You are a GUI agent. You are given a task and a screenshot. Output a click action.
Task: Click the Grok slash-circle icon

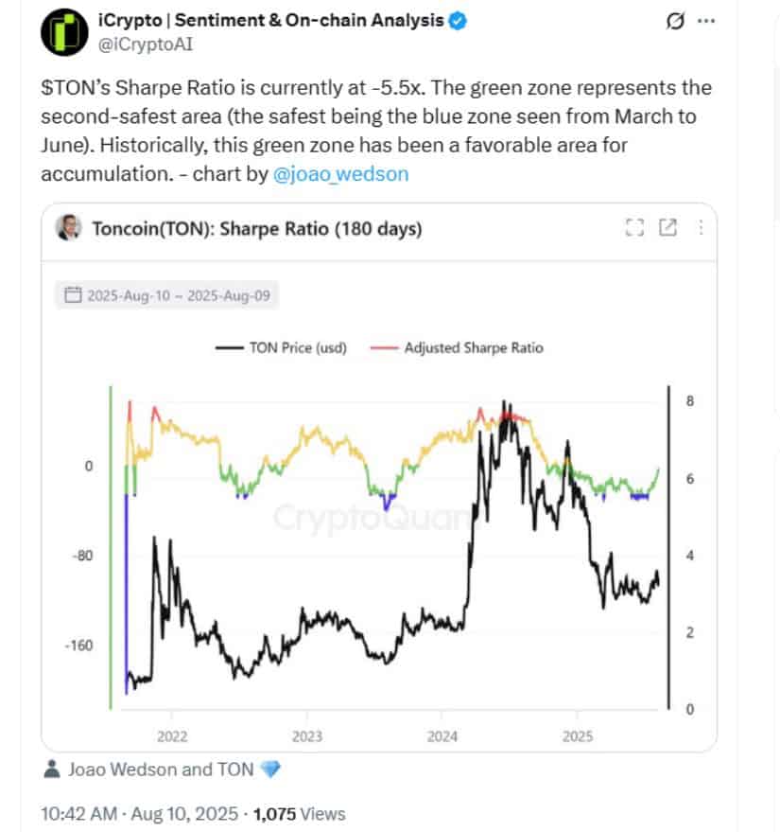pos(674,21)
